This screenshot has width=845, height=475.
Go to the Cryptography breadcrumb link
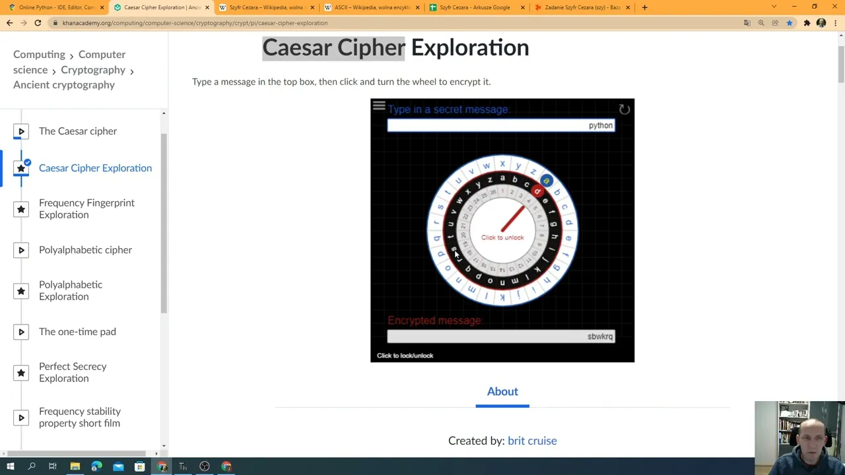coord(92,70)
